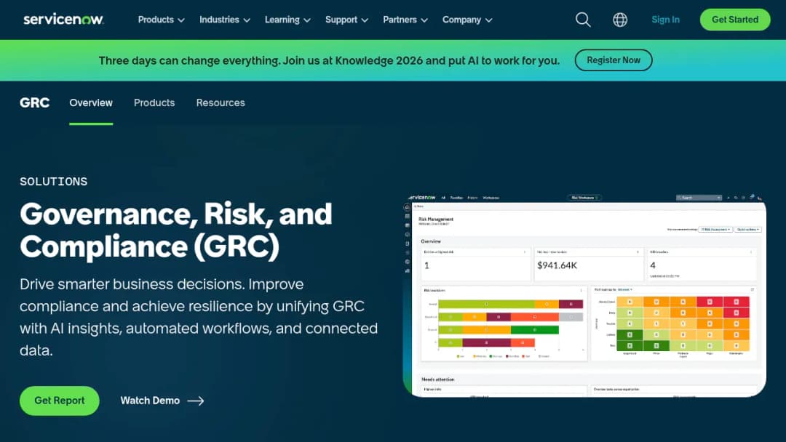Viewport: 786px width, 442px height.
Task: Expand the Products menu in top navigation
Action: pyautogui.click(x=161, y=20)
